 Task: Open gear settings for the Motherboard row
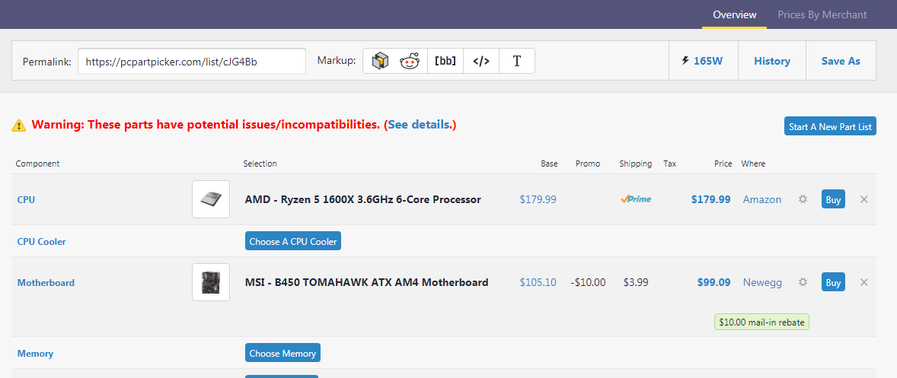click(x=803, y=282)
